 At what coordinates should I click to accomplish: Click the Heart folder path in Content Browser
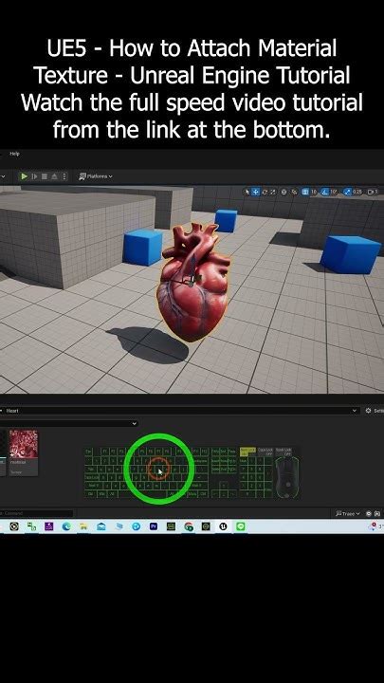12,411
